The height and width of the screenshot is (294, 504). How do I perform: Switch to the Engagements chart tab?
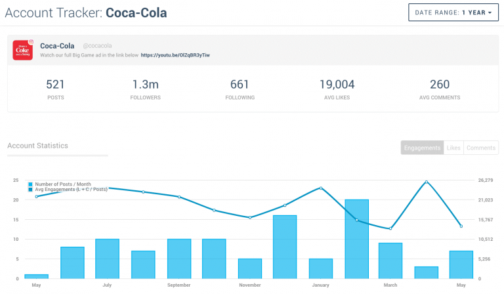coord(422,148)
